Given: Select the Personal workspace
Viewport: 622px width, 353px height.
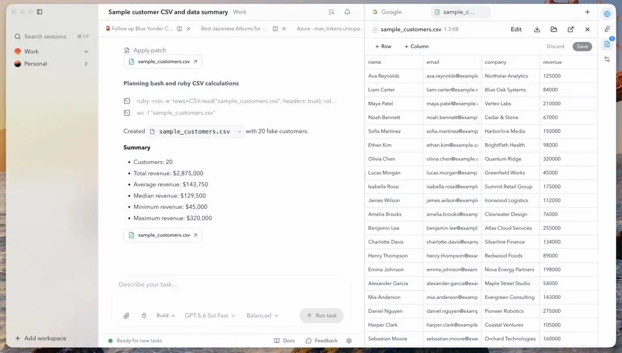Looking at the screenshot, I should (52, 64).
